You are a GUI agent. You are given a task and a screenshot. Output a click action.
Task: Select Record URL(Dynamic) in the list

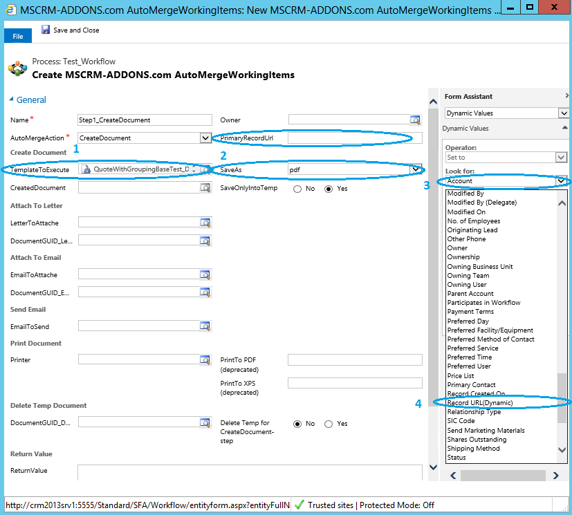pyautogui.click(x=480, y=403)
